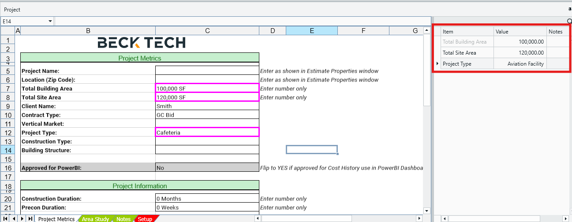Select the Approved for PowerBI cell showing No
Screen dimensions: 572x222
(x=207, y=167)
